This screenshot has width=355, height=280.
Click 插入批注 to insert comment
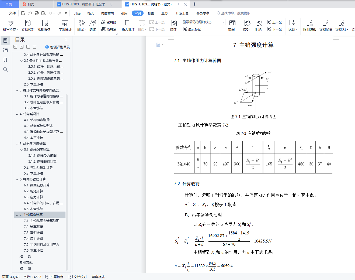pos(128,26)
